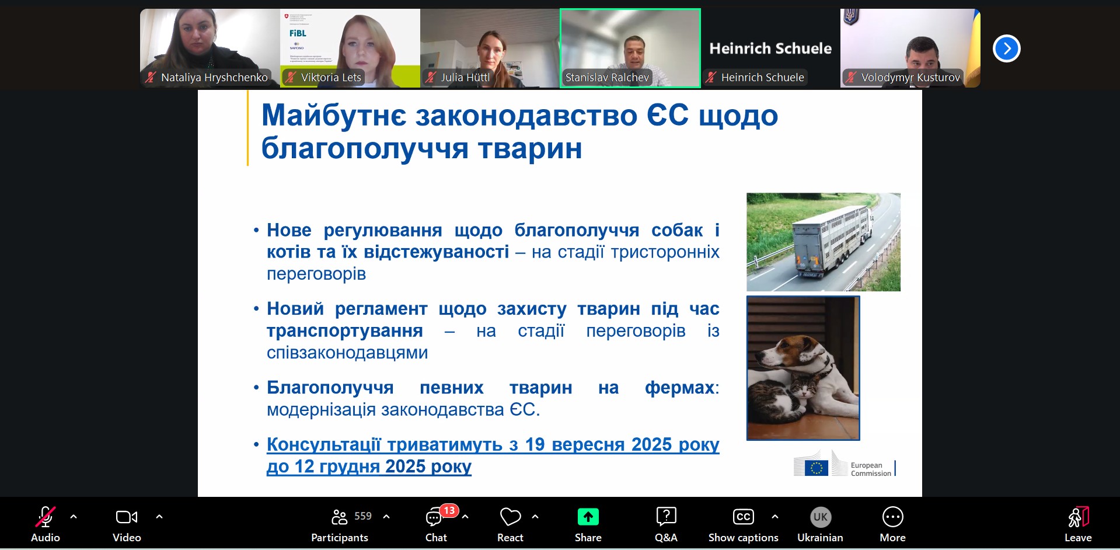Expand audio options chevron beside Audio
Image resolution: width=1120 pixels, height=550 pixels.
tap(74, 517)
